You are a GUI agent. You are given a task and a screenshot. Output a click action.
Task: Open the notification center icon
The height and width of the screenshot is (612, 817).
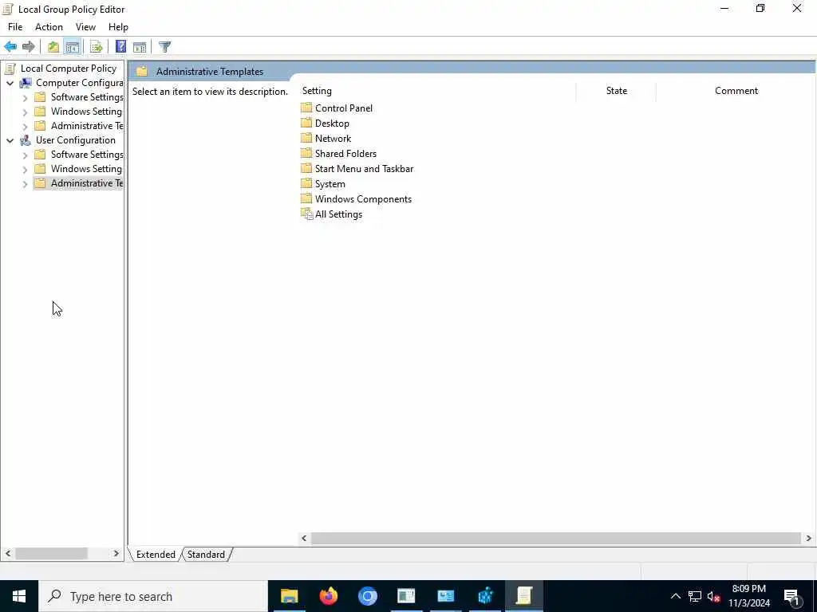(792, 596)
